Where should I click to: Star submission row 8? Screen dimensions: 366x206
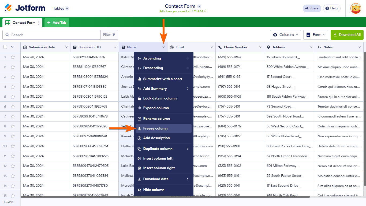(x=12, y=126)
